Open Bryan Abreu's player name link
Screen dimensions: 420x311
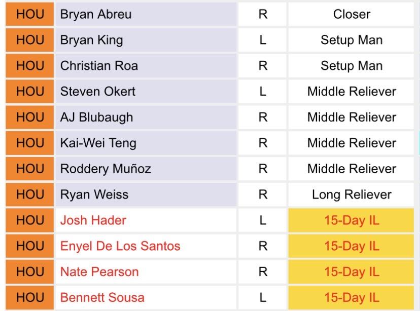coord(96,14)
